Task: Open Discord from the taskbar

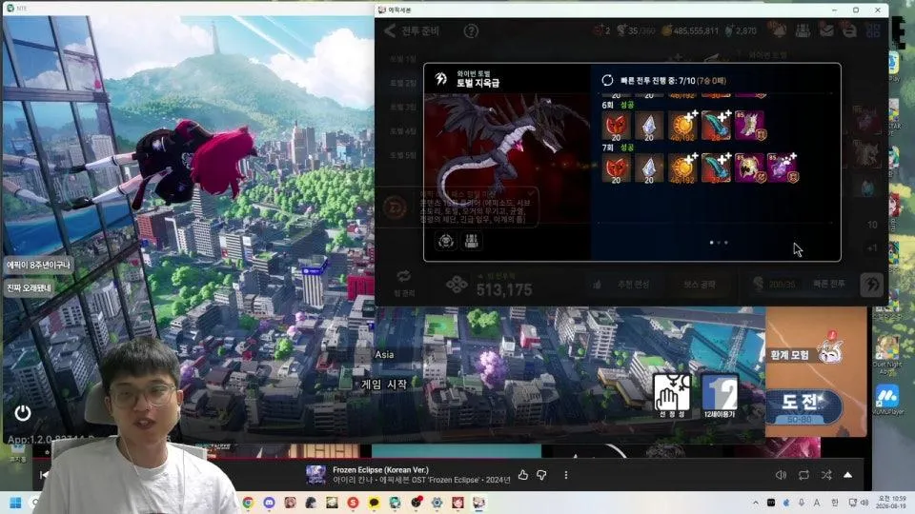Action: (269, 503)
